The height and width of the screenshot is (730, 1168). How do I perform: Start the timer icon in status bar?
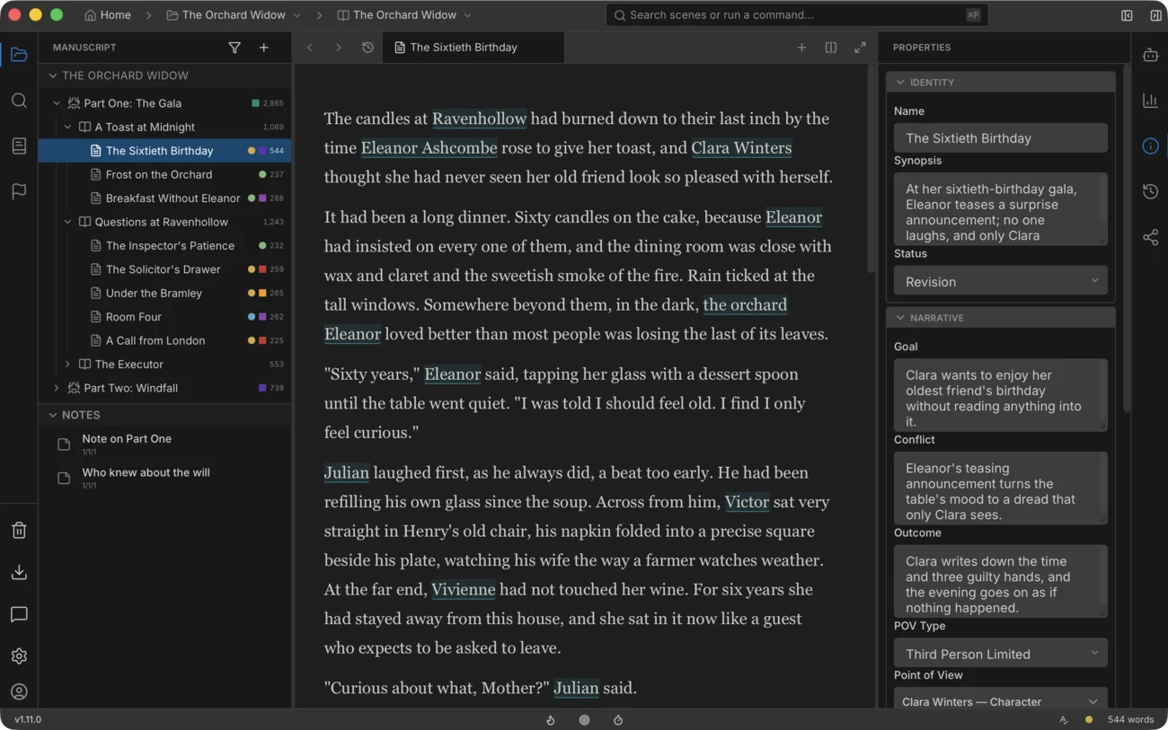618,720
